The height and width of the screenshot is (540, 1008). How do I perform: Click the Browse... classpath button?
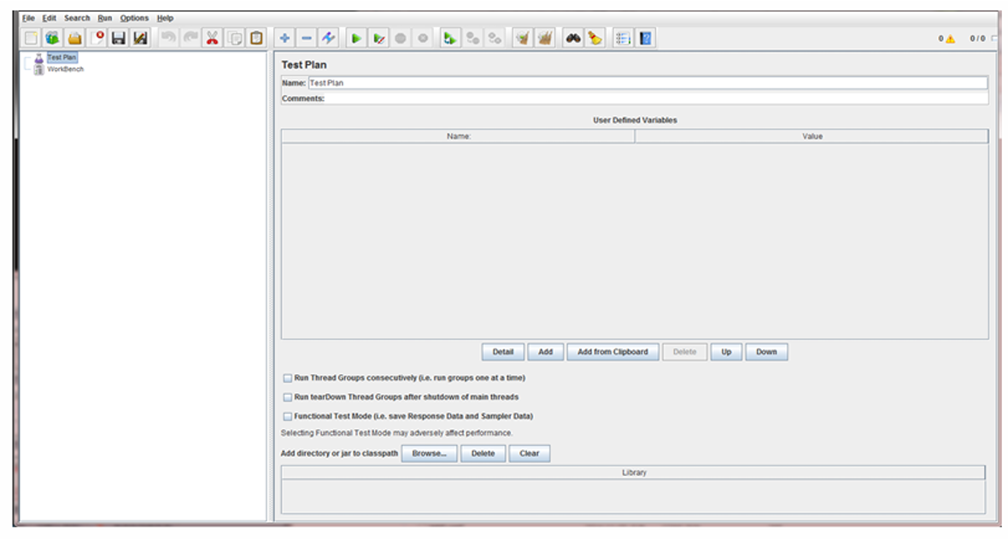pyautogui.click(x=430, y=454)
